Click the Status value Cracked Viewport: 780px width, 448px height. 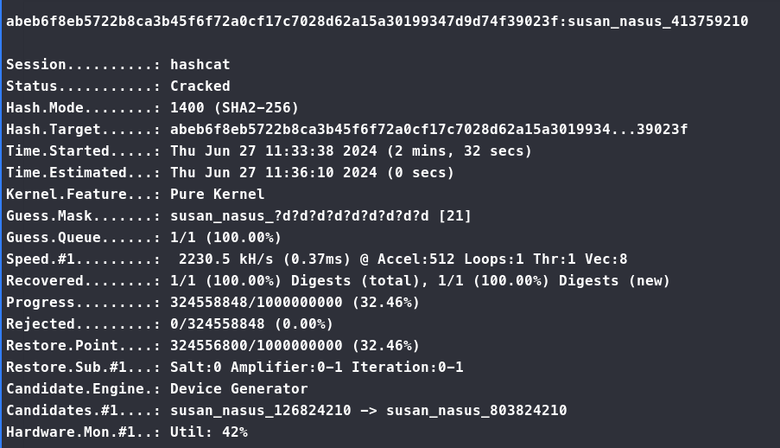point(200,86)
